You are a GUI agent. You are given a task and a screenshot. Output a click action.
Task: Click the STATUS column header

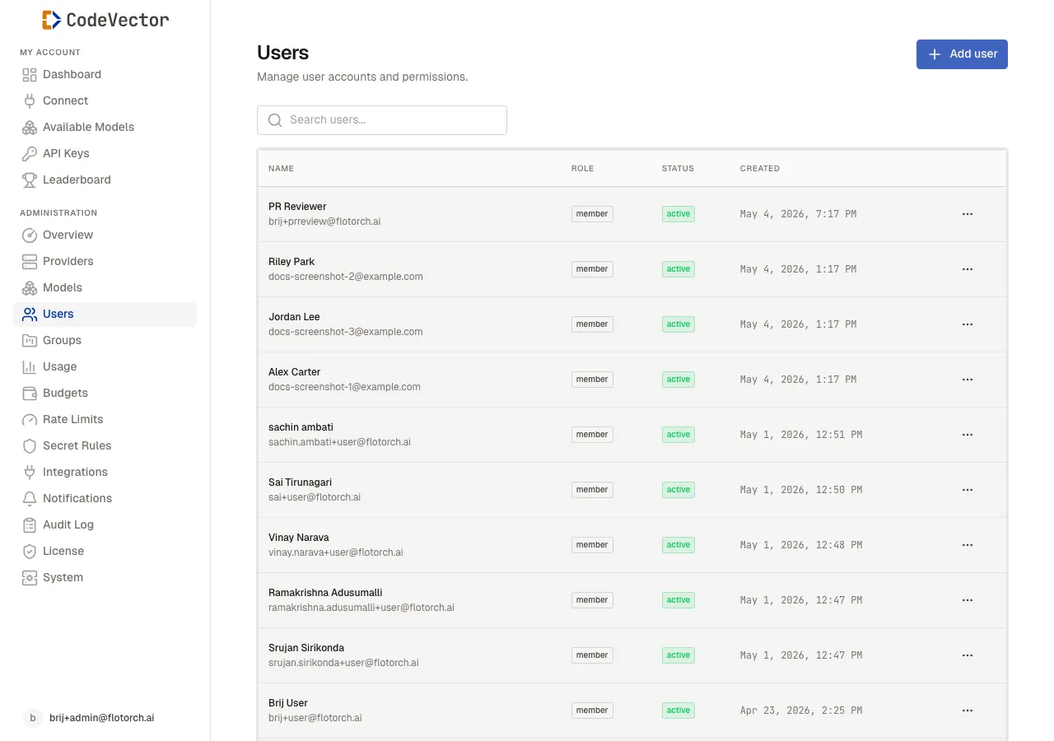[x=678, y=169]
